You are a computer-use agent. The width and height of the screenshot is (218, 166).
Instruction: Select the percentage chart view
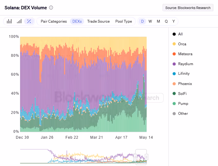29,21
